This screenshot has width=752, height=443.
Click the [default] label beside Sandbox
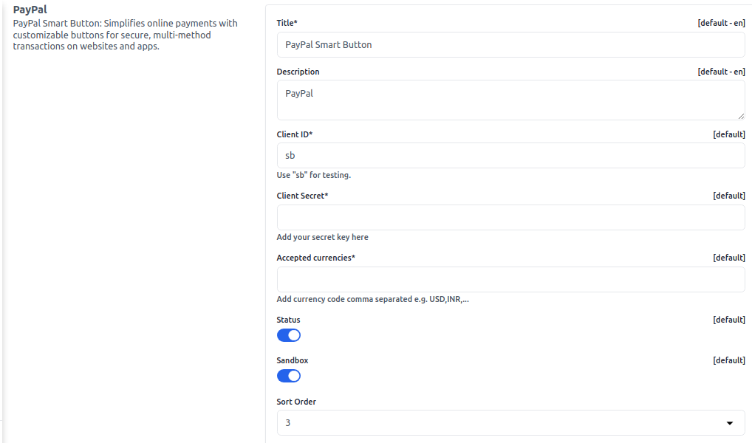click(729, 360)
